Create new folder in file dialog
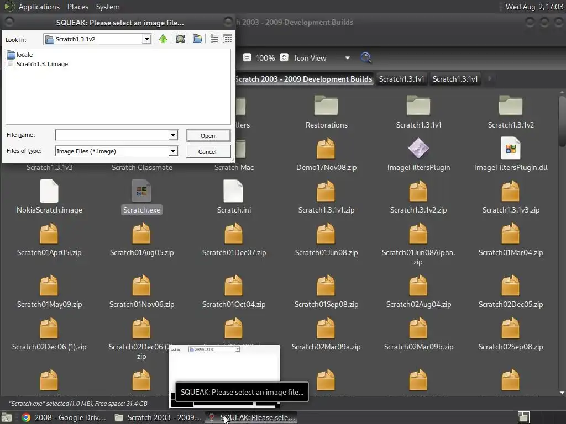 click(x=197, y=39)
